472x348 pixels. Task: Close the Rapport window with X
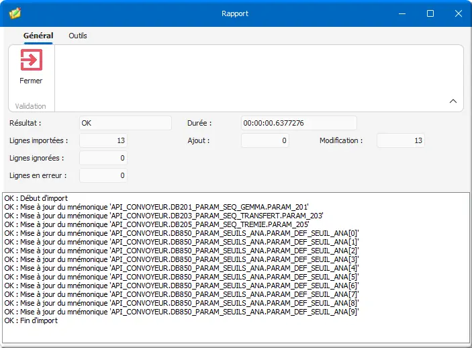459,13
